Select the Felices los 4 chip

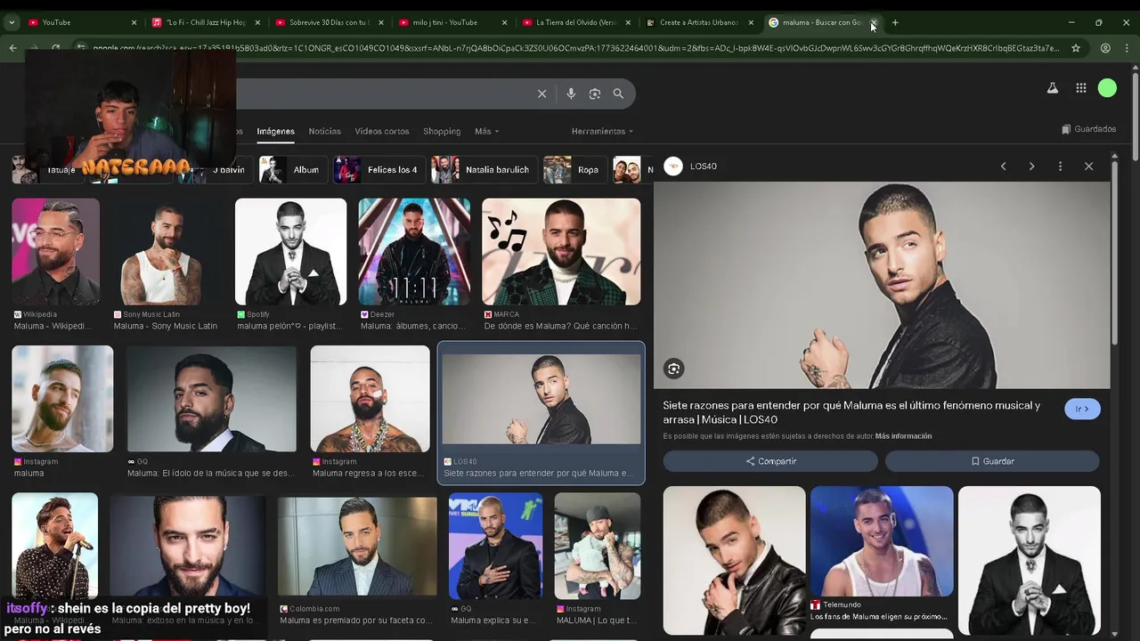coord(379,169)
